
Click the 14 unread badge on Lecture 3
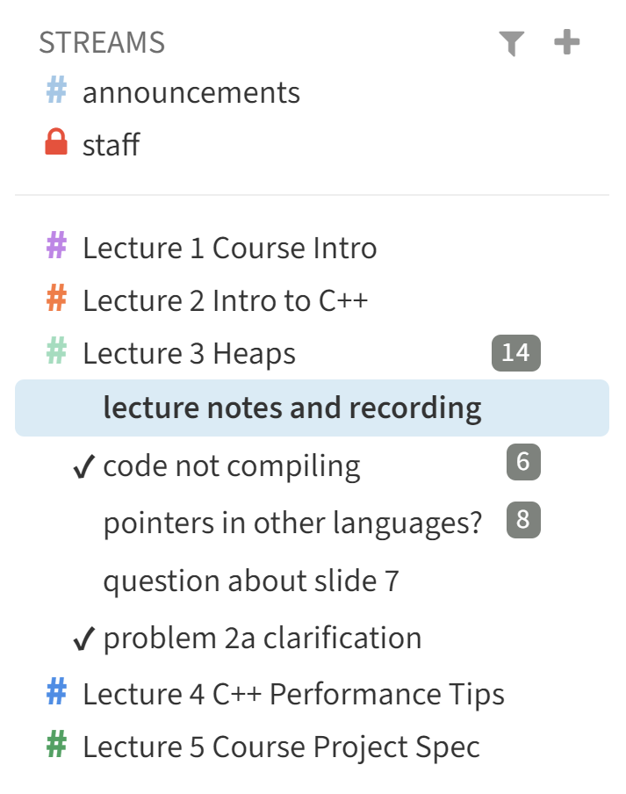515,353
